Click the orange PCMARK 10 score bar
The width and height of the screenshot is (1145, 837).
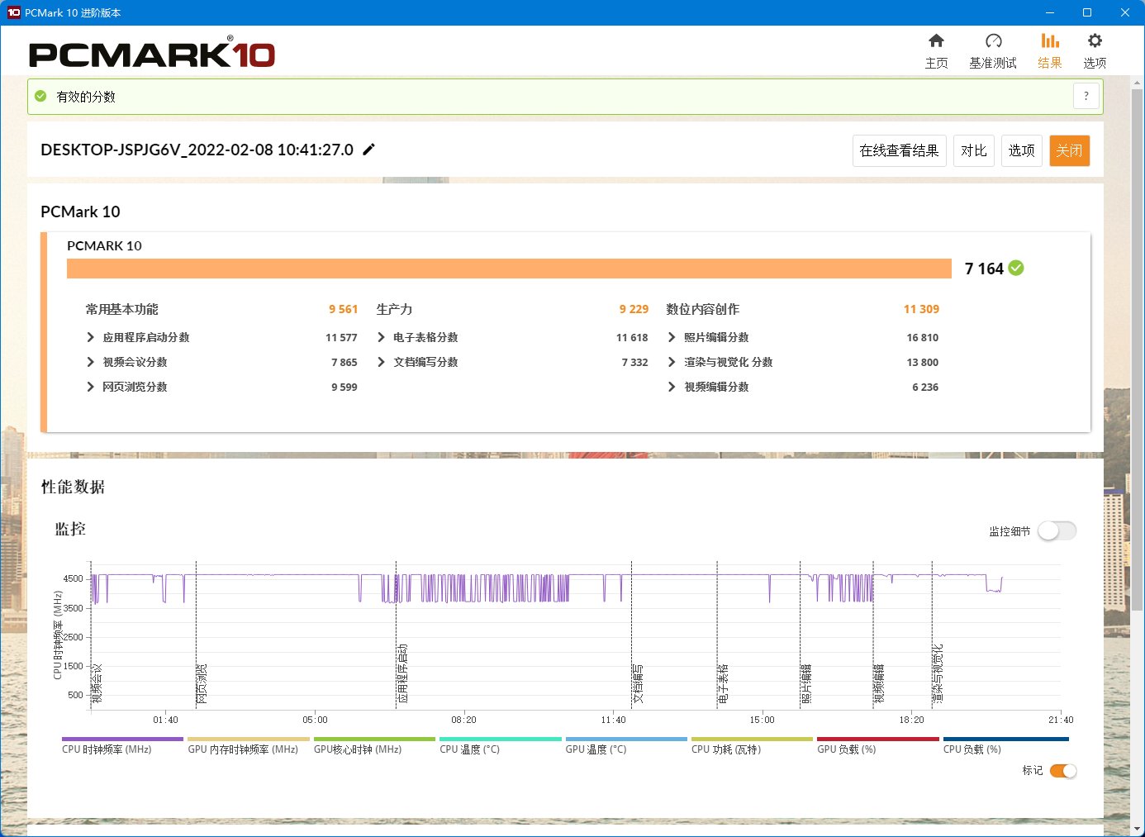click(x=509, y=269)
